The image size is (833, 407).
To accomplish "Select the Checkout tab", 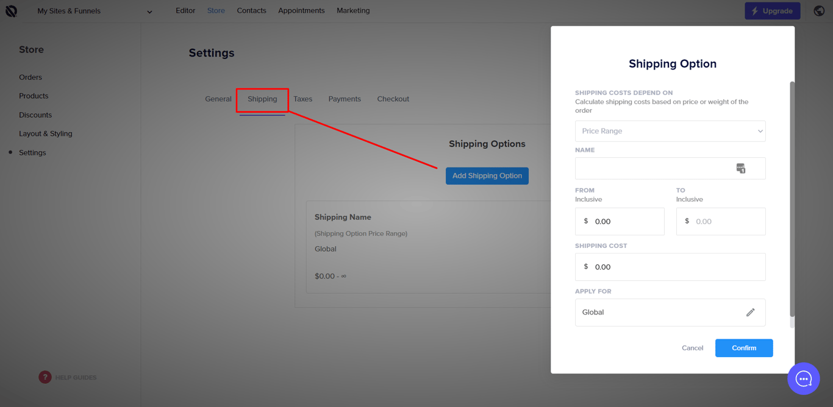I will click(x=393, y=99).
